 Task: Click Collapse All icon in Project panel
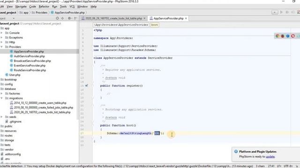tap(62, 18)
